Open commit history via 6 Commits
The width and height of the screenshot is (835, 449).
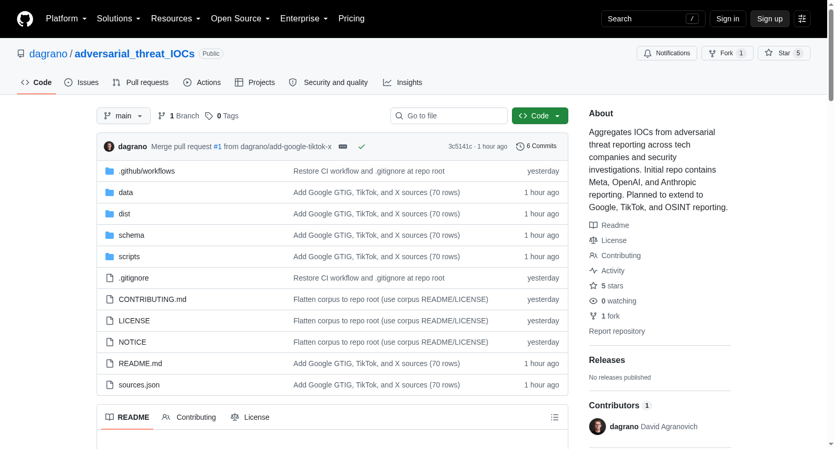coord(536,146)
